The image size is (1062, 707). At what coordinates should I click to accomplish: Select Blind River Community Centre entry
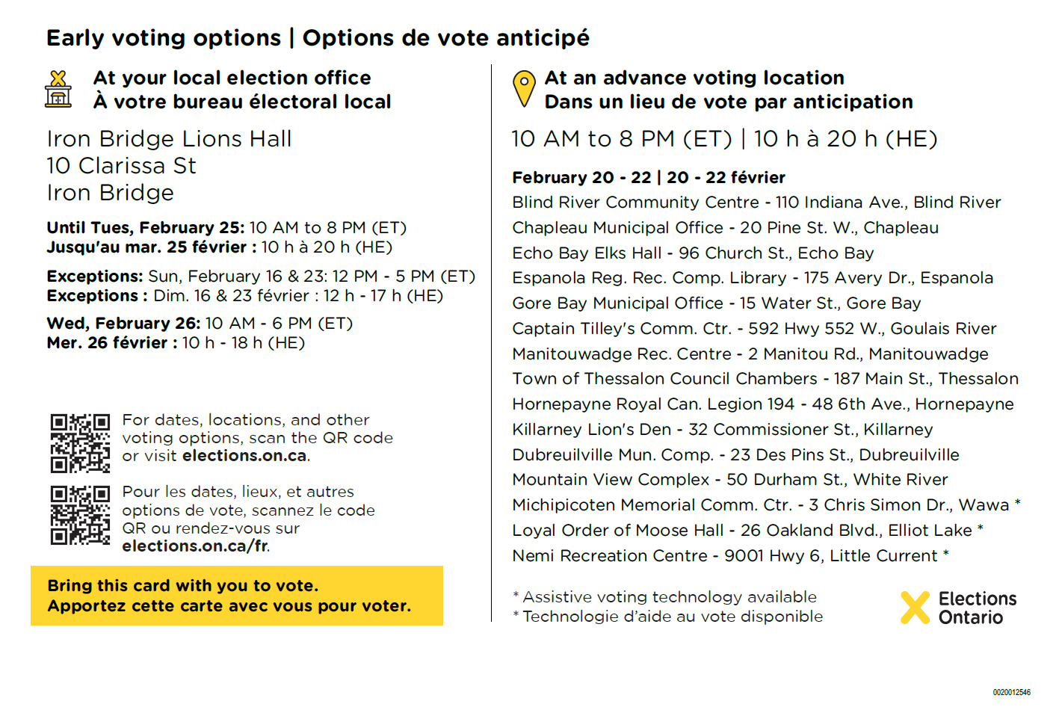[756, 203]
